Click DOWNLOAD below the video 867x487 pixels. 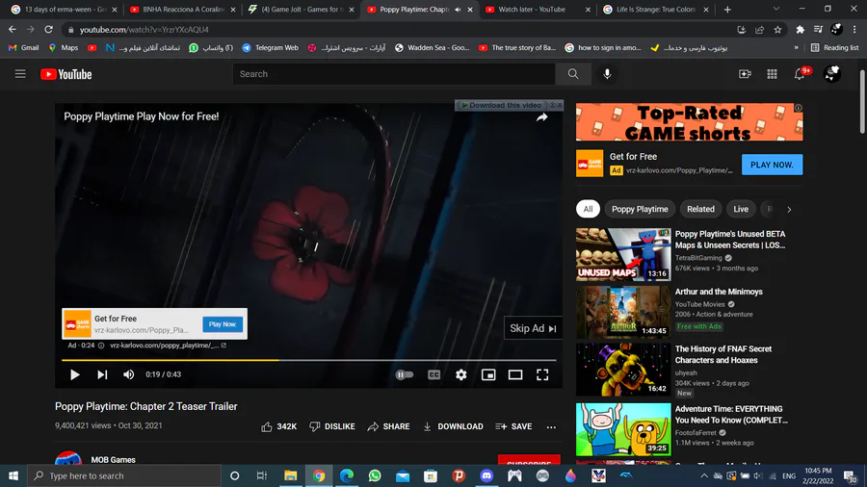point(453,426)
